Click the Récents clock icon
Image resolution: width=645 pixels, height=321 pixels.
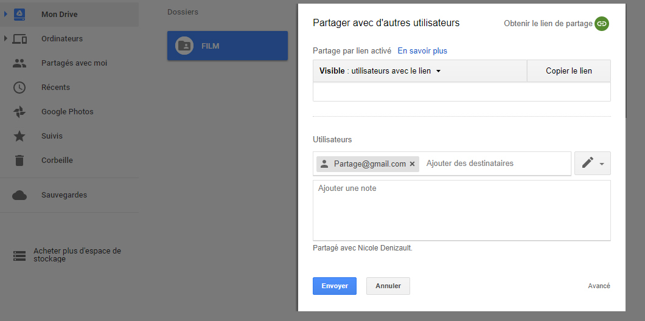[19, 88]
